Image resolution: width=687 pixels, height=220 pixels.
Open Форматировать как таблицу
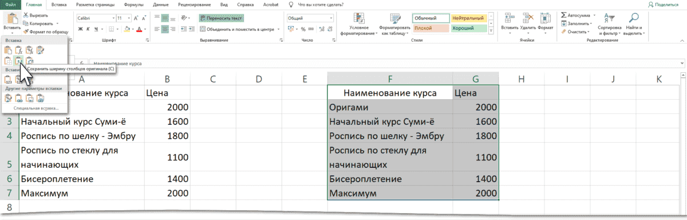pos(395,24)
